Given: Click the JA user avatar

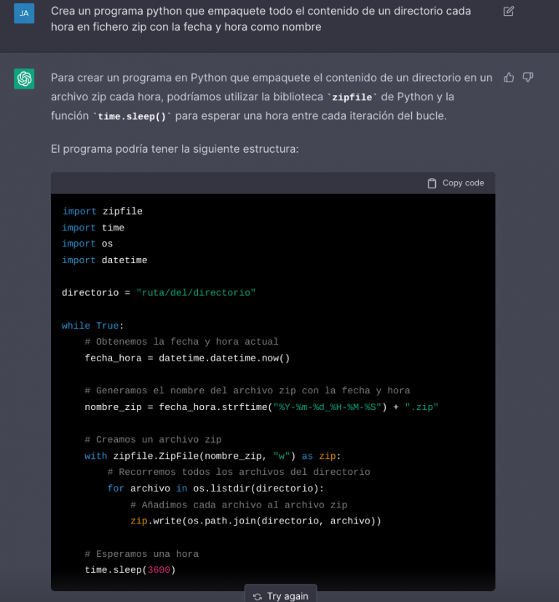Looking at the screenshot, I should (x=24, y=12).
